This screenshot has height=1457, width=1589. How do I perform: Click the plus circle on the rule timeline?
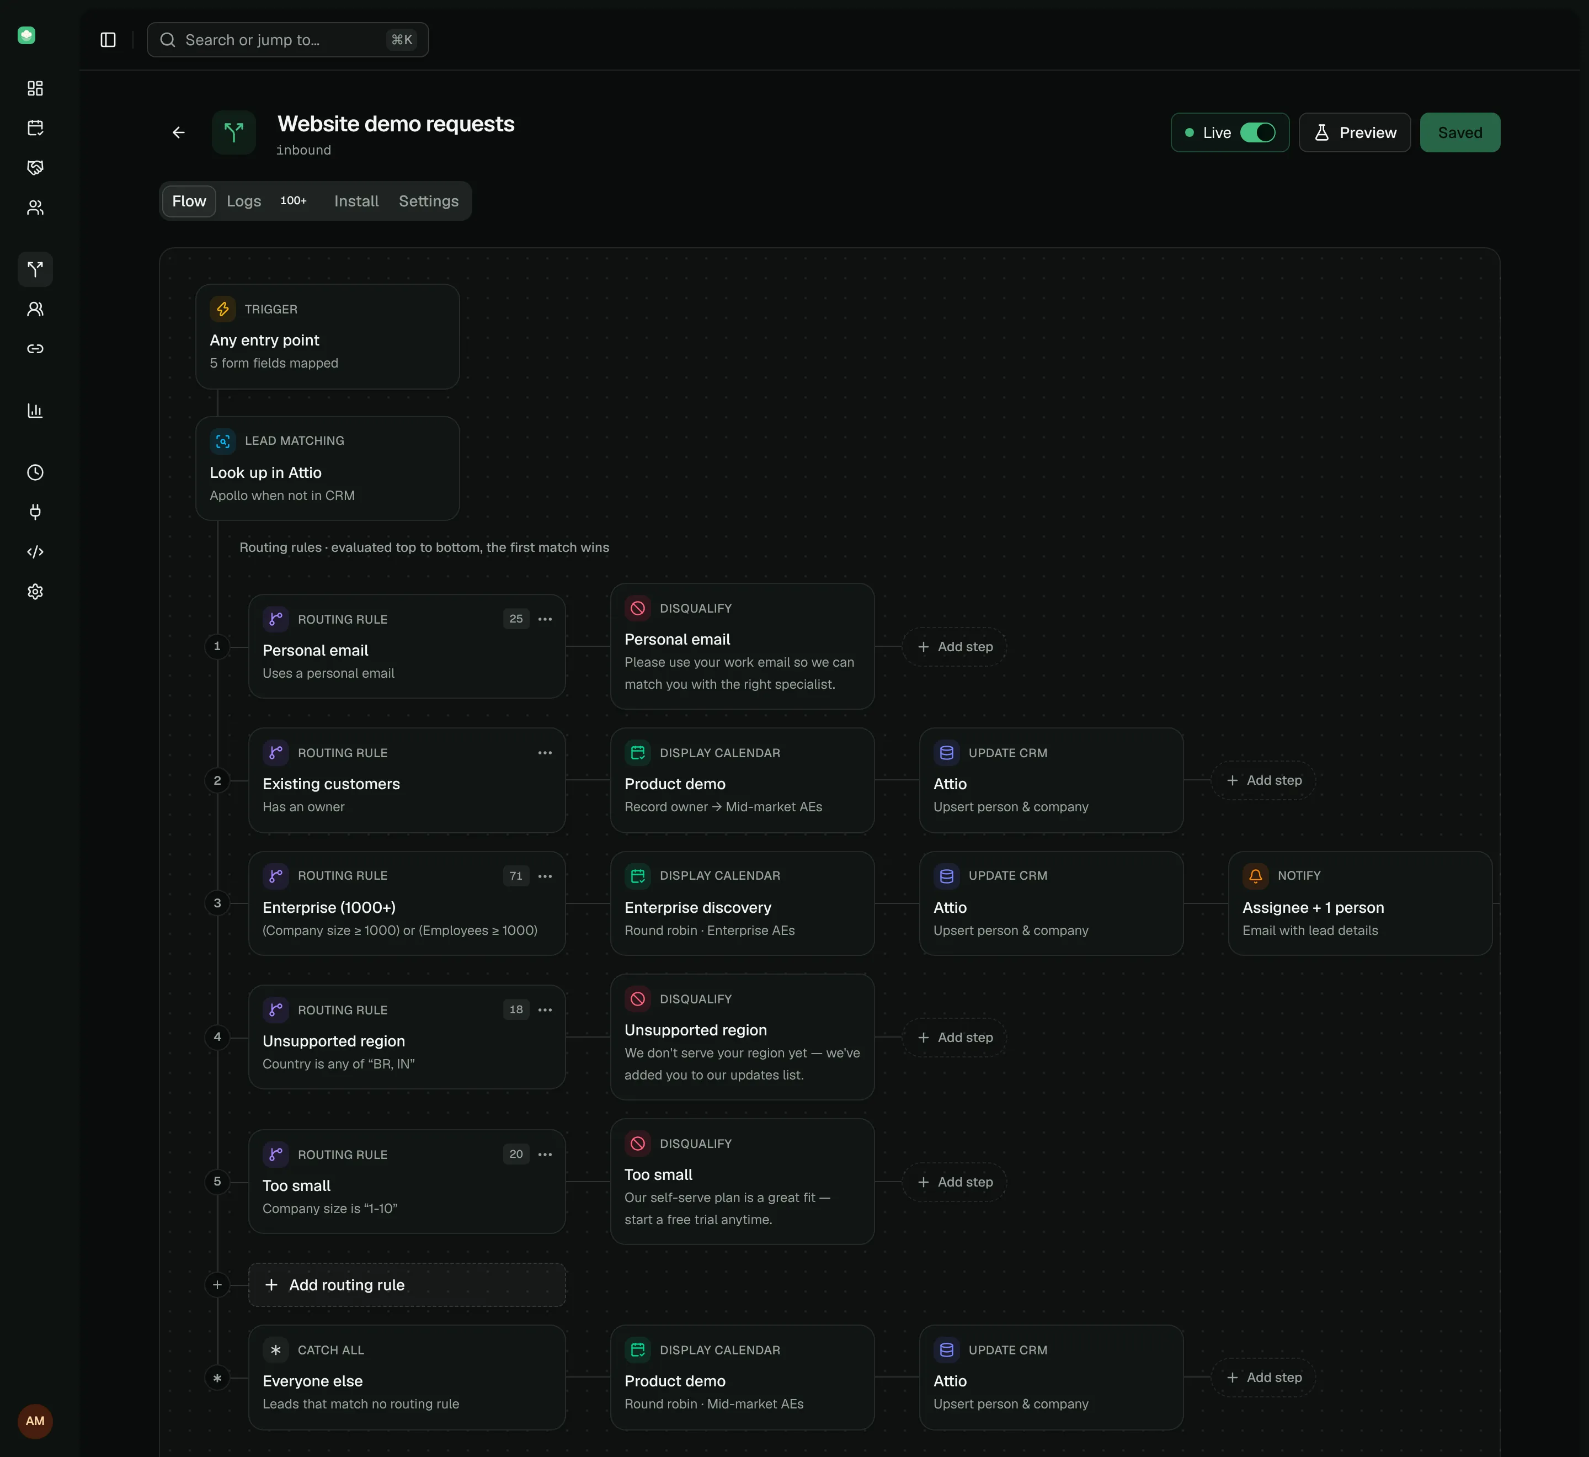pyautogui.click(x=217, y=1284)
